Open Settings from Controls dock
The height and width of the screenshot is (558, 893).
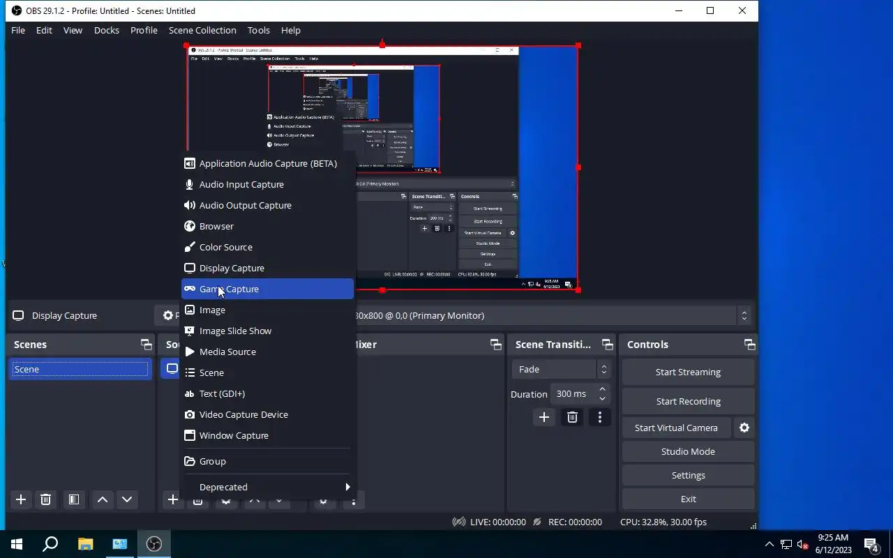[688, 475]
